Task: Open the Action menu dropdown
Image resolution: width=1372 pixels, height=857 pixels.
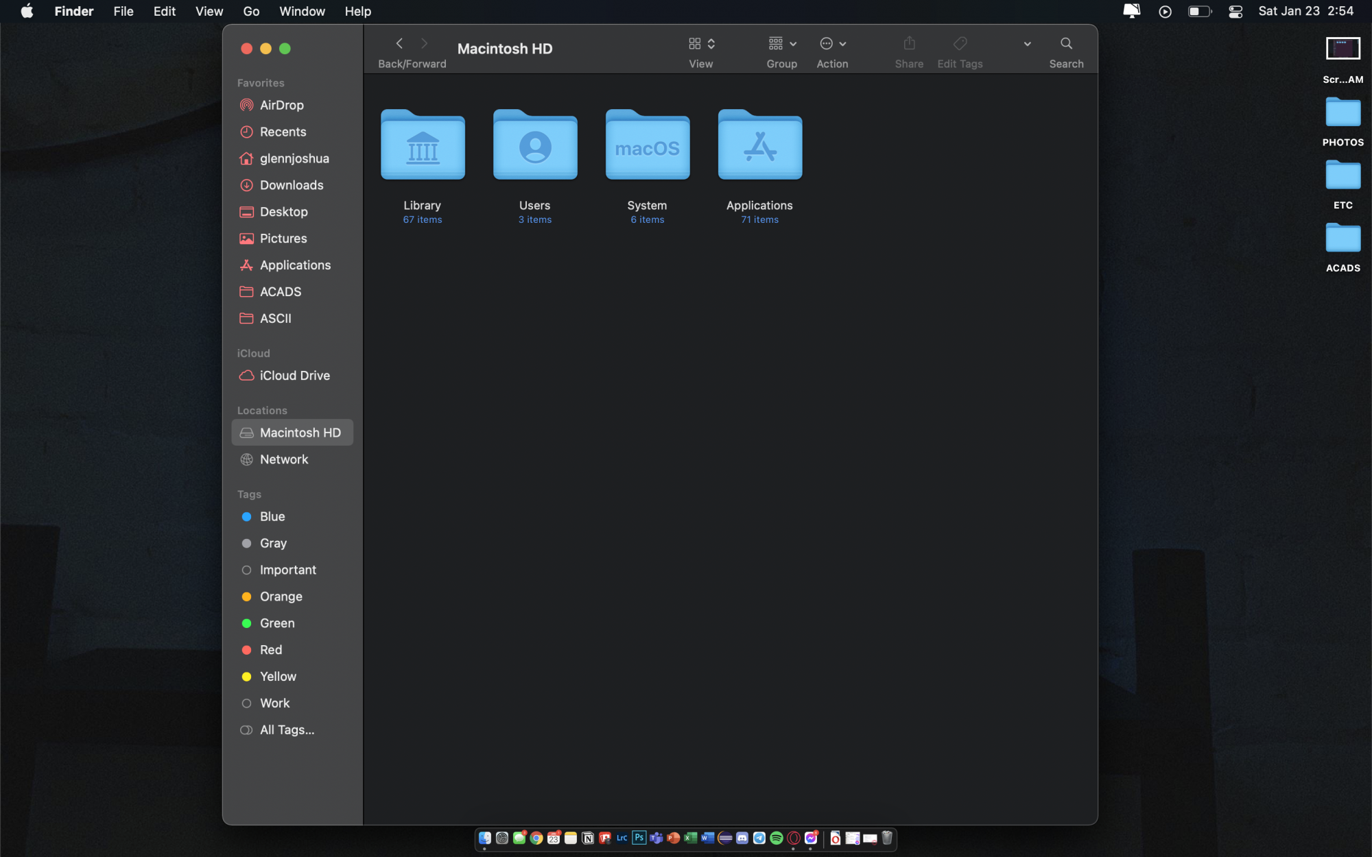Action: [x=833, y=44]
